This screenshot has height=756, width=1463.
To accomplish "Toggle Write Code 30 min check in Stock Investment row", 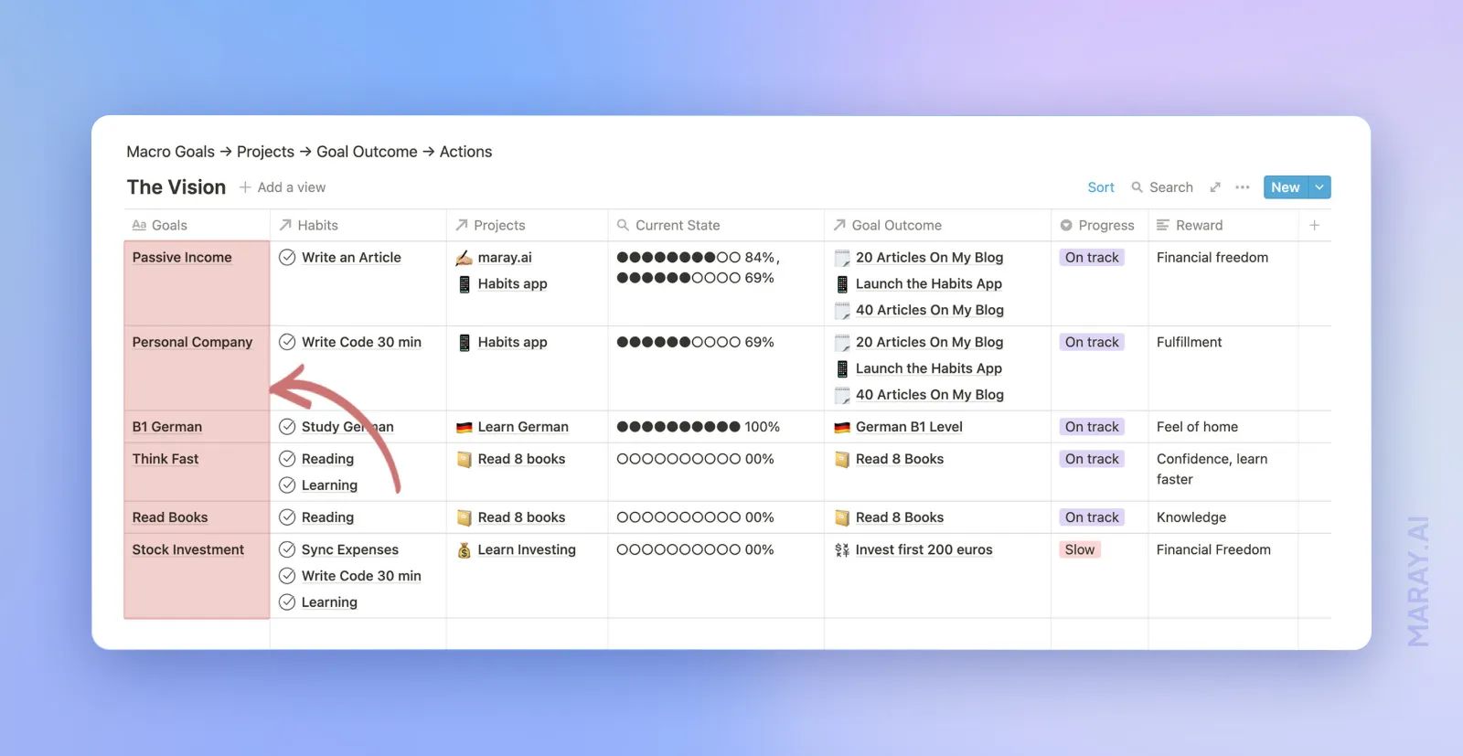I will [287, 576].
